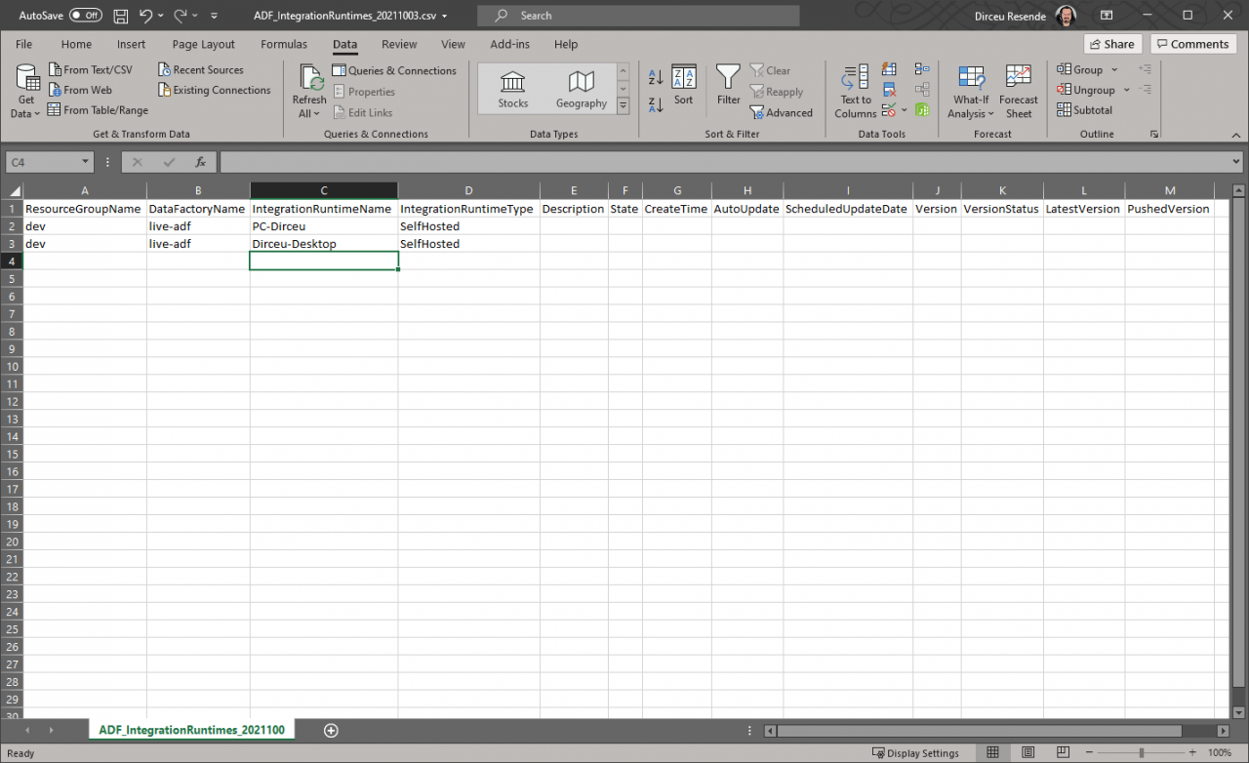
Task: Click the Save icon in title bar
Action: click(121, 16)
